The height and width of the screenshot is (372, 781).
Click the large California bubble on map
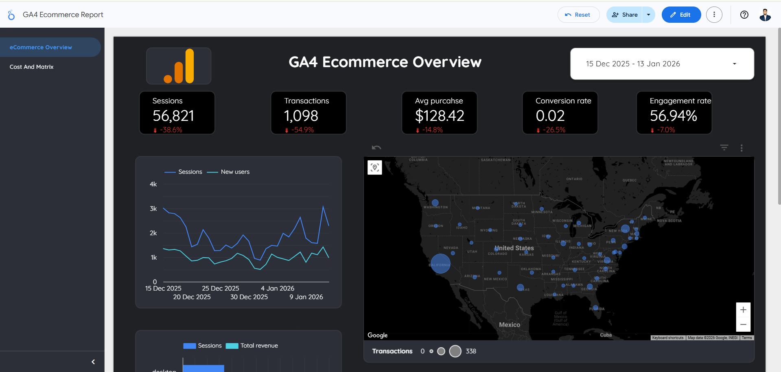point(440,264)
